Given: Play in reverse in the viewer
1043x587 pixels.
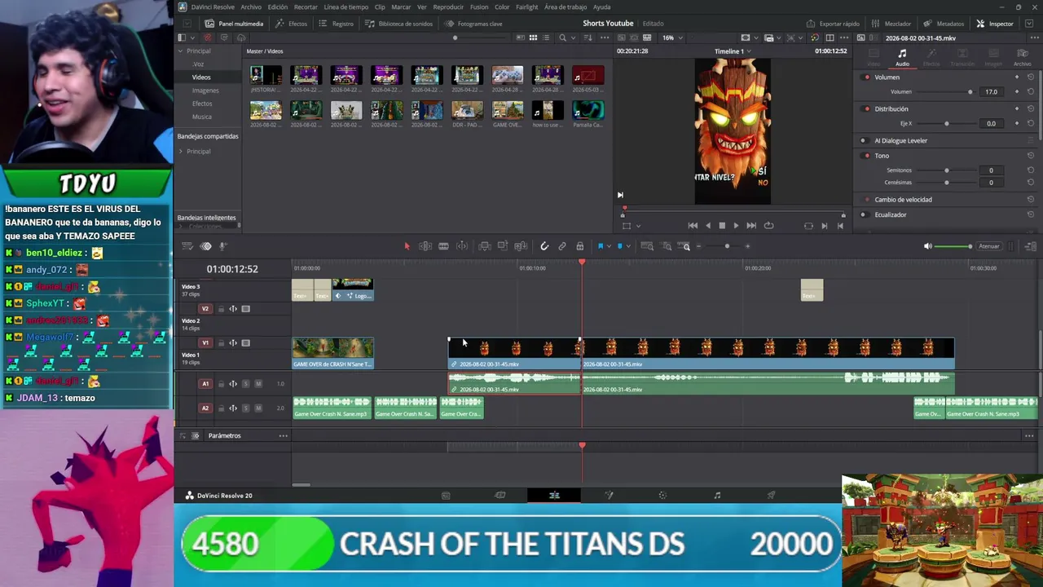Looking at the screenshot, I should 707,226.
